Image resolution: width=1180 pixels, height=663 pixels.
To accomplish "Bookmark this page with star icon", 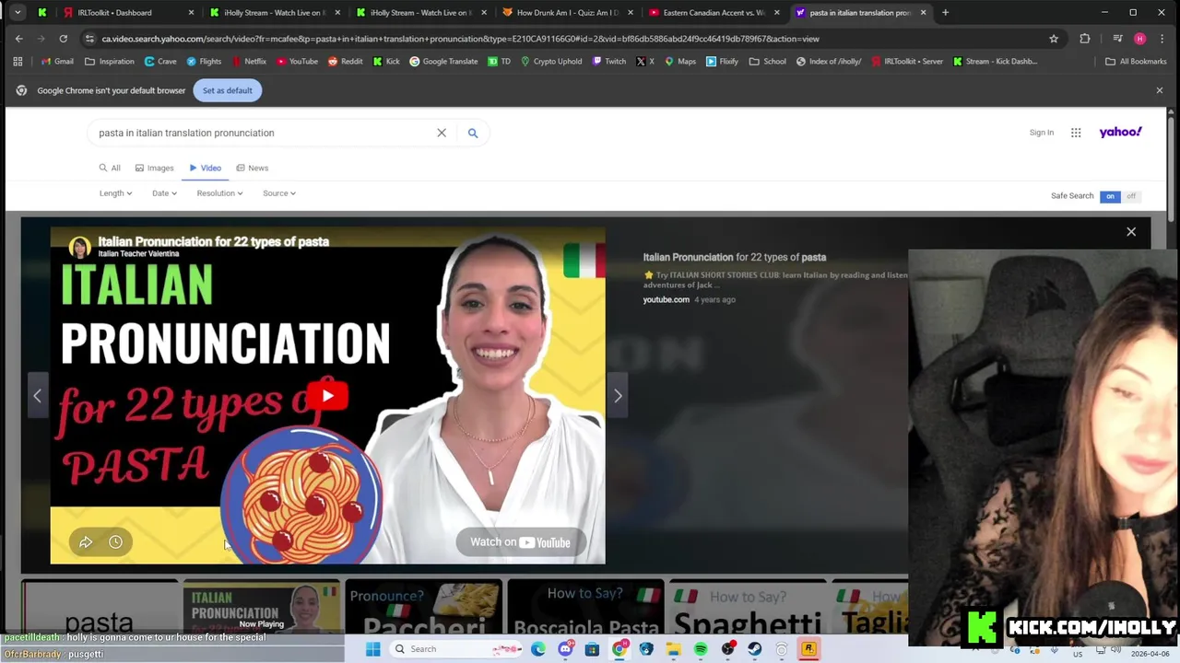I will [x=1054, y=39].
